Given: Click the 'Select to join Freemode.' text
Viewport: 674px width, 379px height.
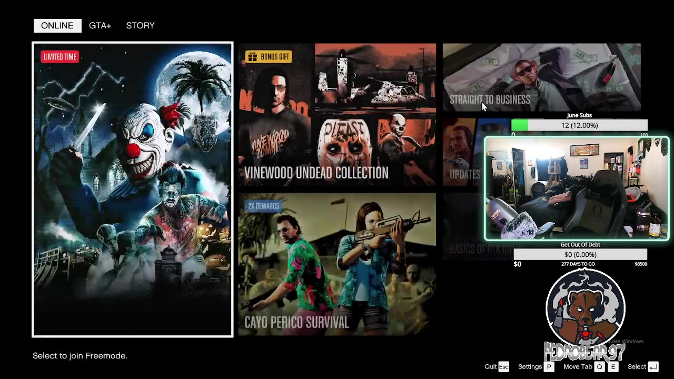Looking at the screenshot, I should pos(80,356).
